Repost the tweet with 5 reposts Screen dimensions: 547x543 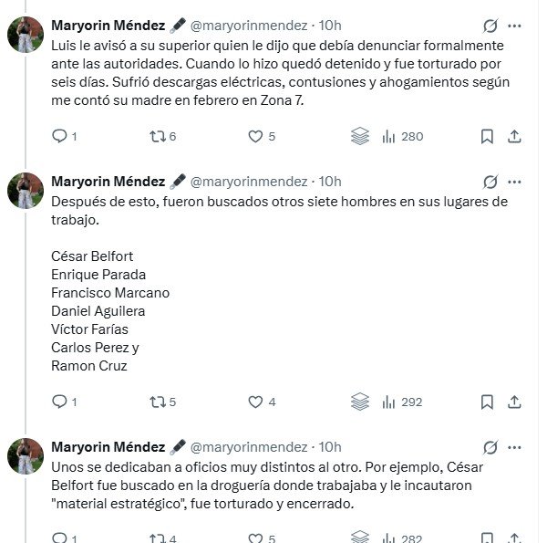click(x=162, y=402)
